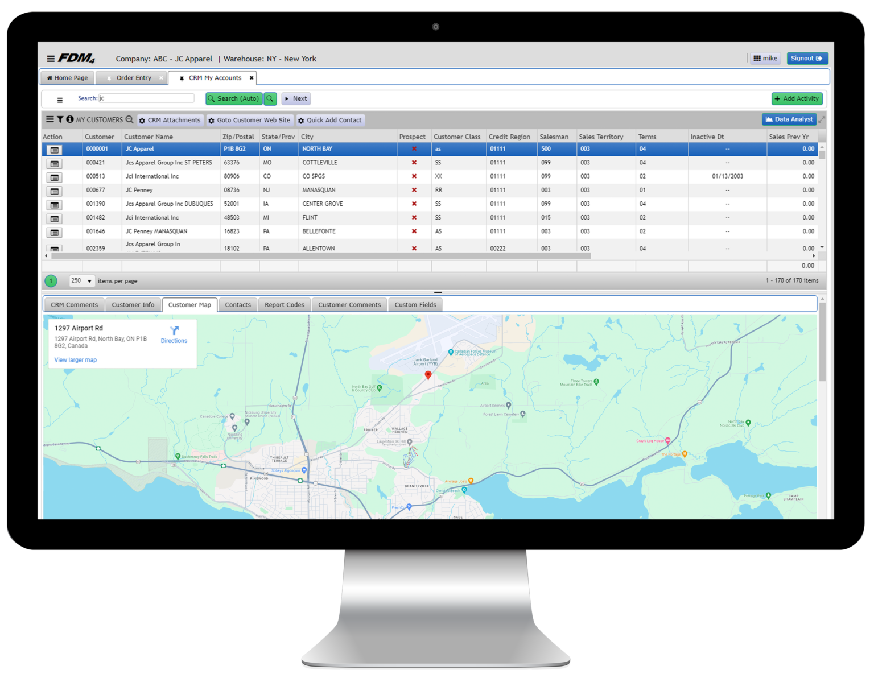This screenshot has width=874, height=678.
Task: Open the FDM4 main hamburger menu
Action: click(51, 59)
